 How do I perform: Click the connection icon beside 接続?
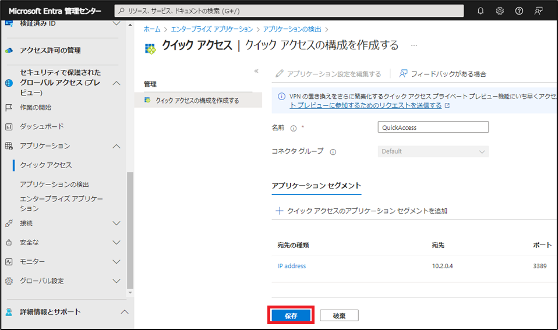[9, 223]
